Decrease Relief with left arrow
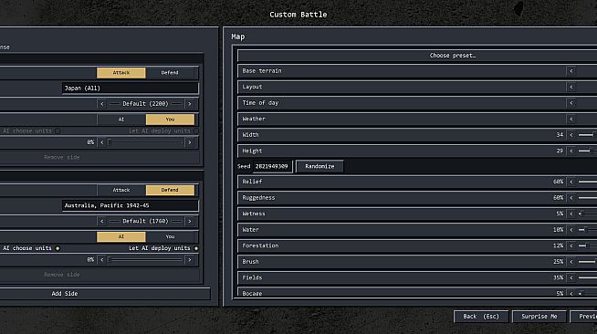 571,182
